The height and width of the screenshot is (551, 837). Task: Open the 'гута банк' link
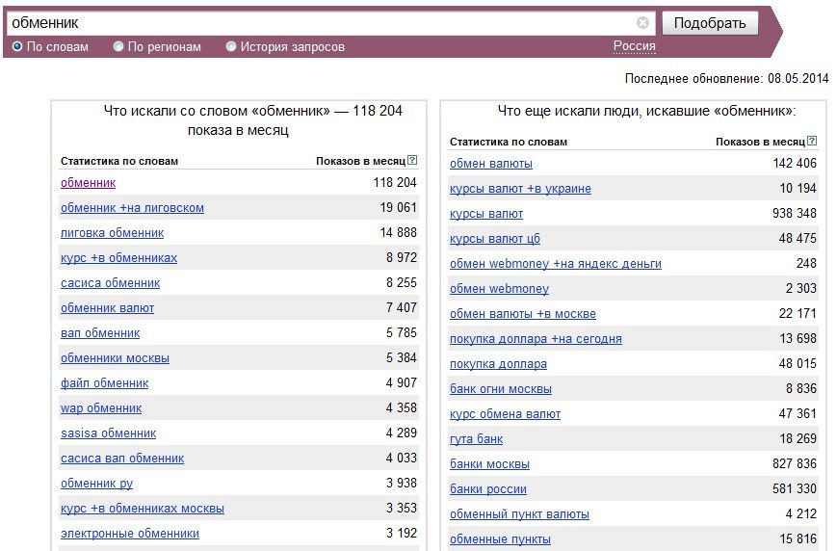[x=476, y=440]
